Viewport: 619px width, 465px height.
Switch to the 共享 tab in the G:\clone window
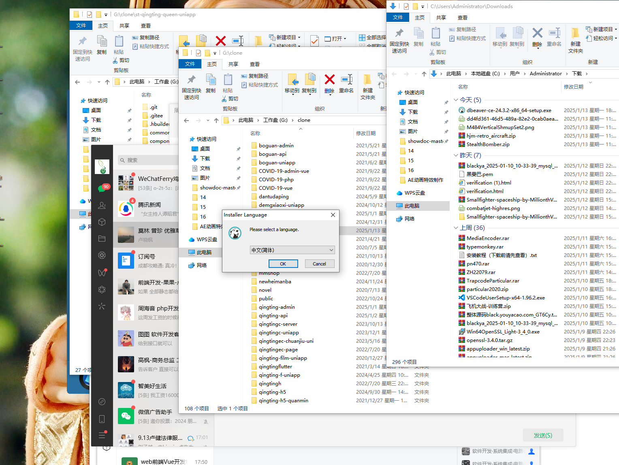[x=233, y=64]
